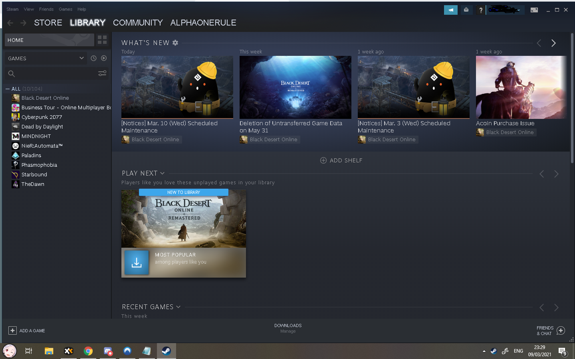Open Friends & Chat plus icon
Screen dimensions: 575x359
(561, 331)
